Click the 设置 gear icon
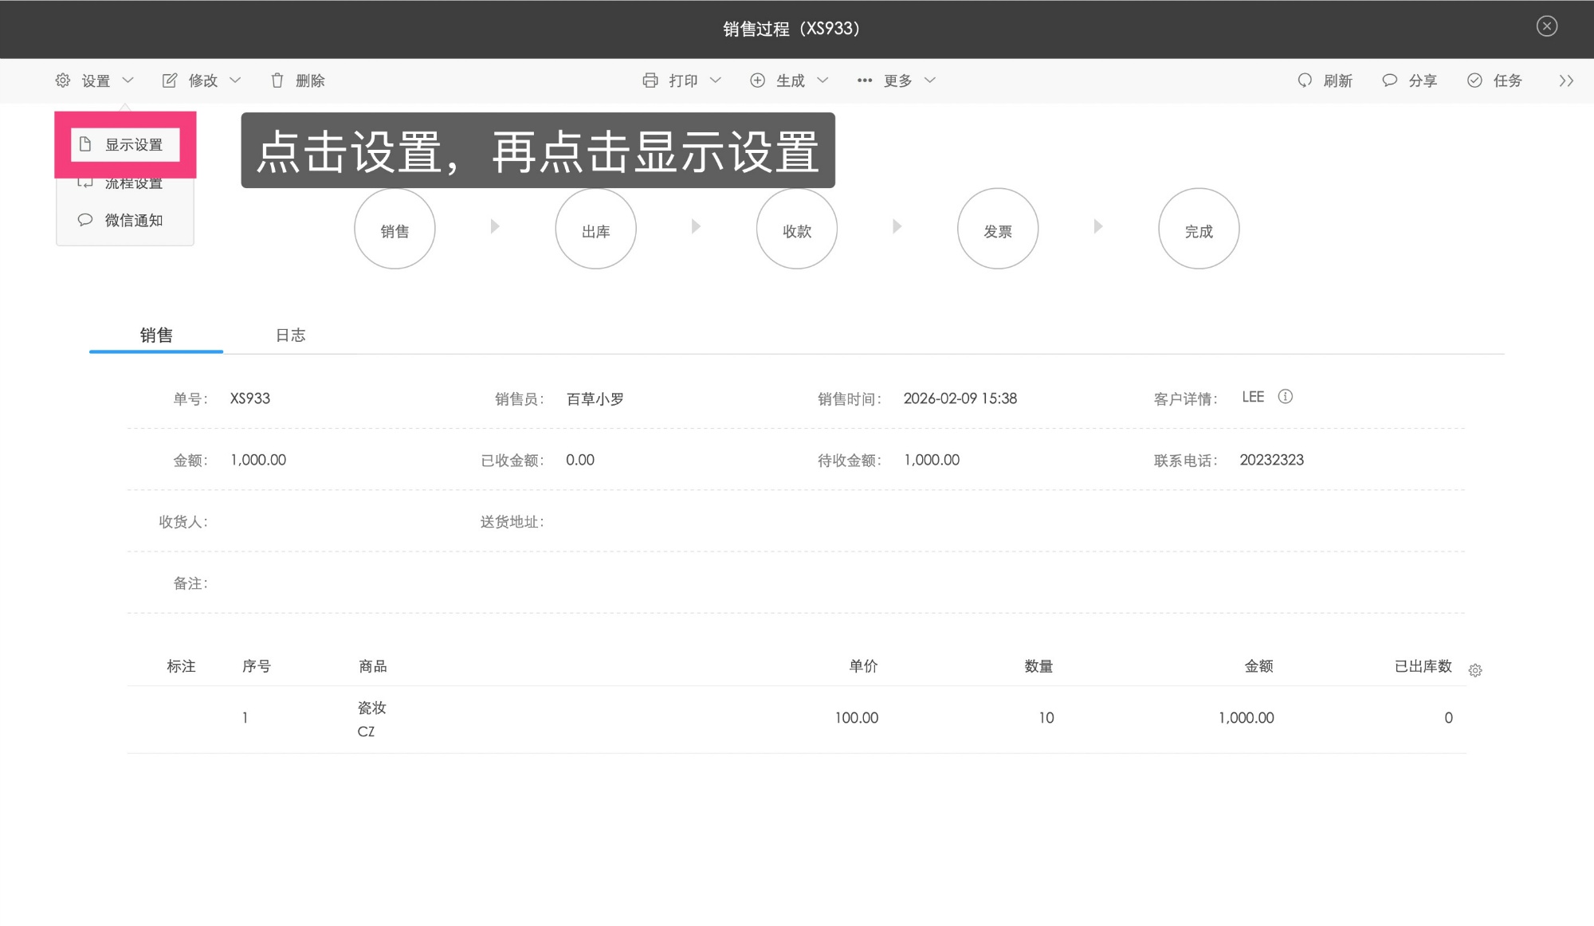This screenshot has height=926, width=1594. 62,80
